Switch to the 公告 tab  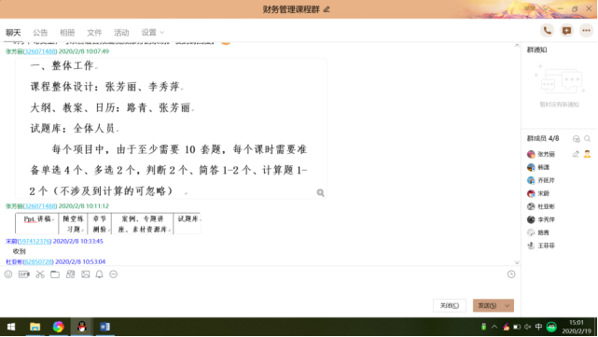pyautogui.click(x=40, y=33)
